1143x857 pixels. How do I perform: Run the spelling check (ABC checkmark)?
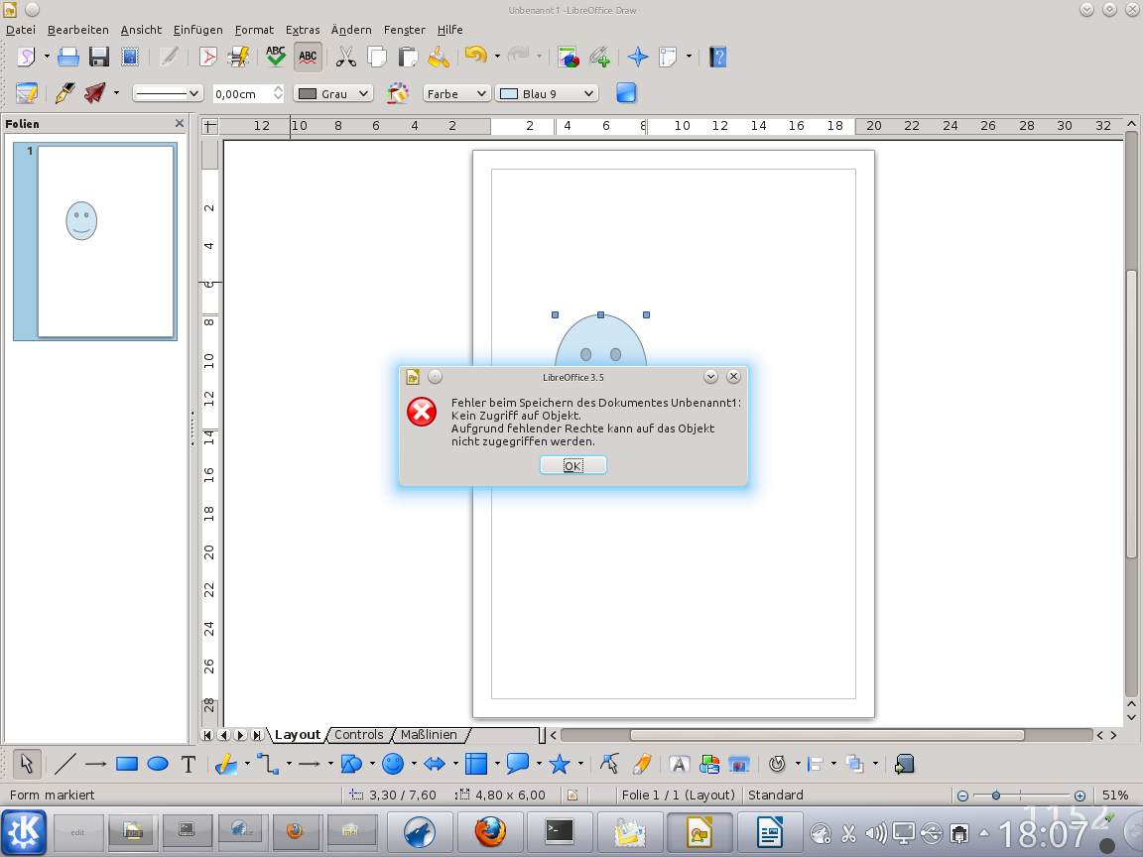click(276, 57)
